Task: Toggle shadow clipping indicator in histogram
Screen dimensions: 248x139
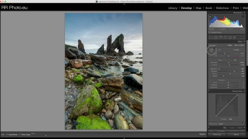Action: tap(210, 16)
